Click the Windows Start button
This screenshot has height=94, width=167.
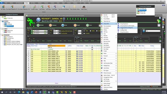(x=2, y=92)
